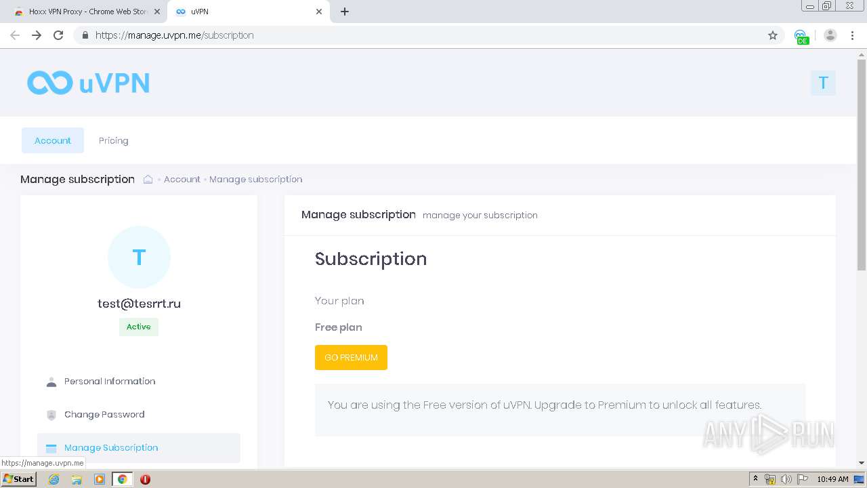Open the file explorer taskbar icon
Image resolution: width=867 pixels, height=488 pixels.
77,479
